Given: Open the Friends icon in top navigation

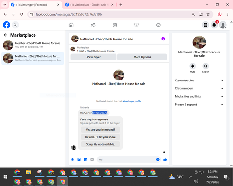Looking at the screenshot, I should coord(93,25).
